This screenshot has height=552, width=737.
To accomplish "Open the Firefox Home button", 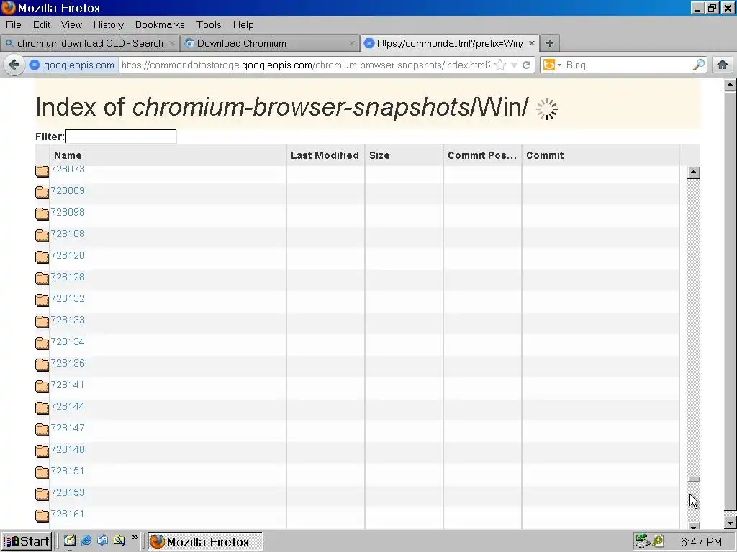I will (x=723, y=65).
